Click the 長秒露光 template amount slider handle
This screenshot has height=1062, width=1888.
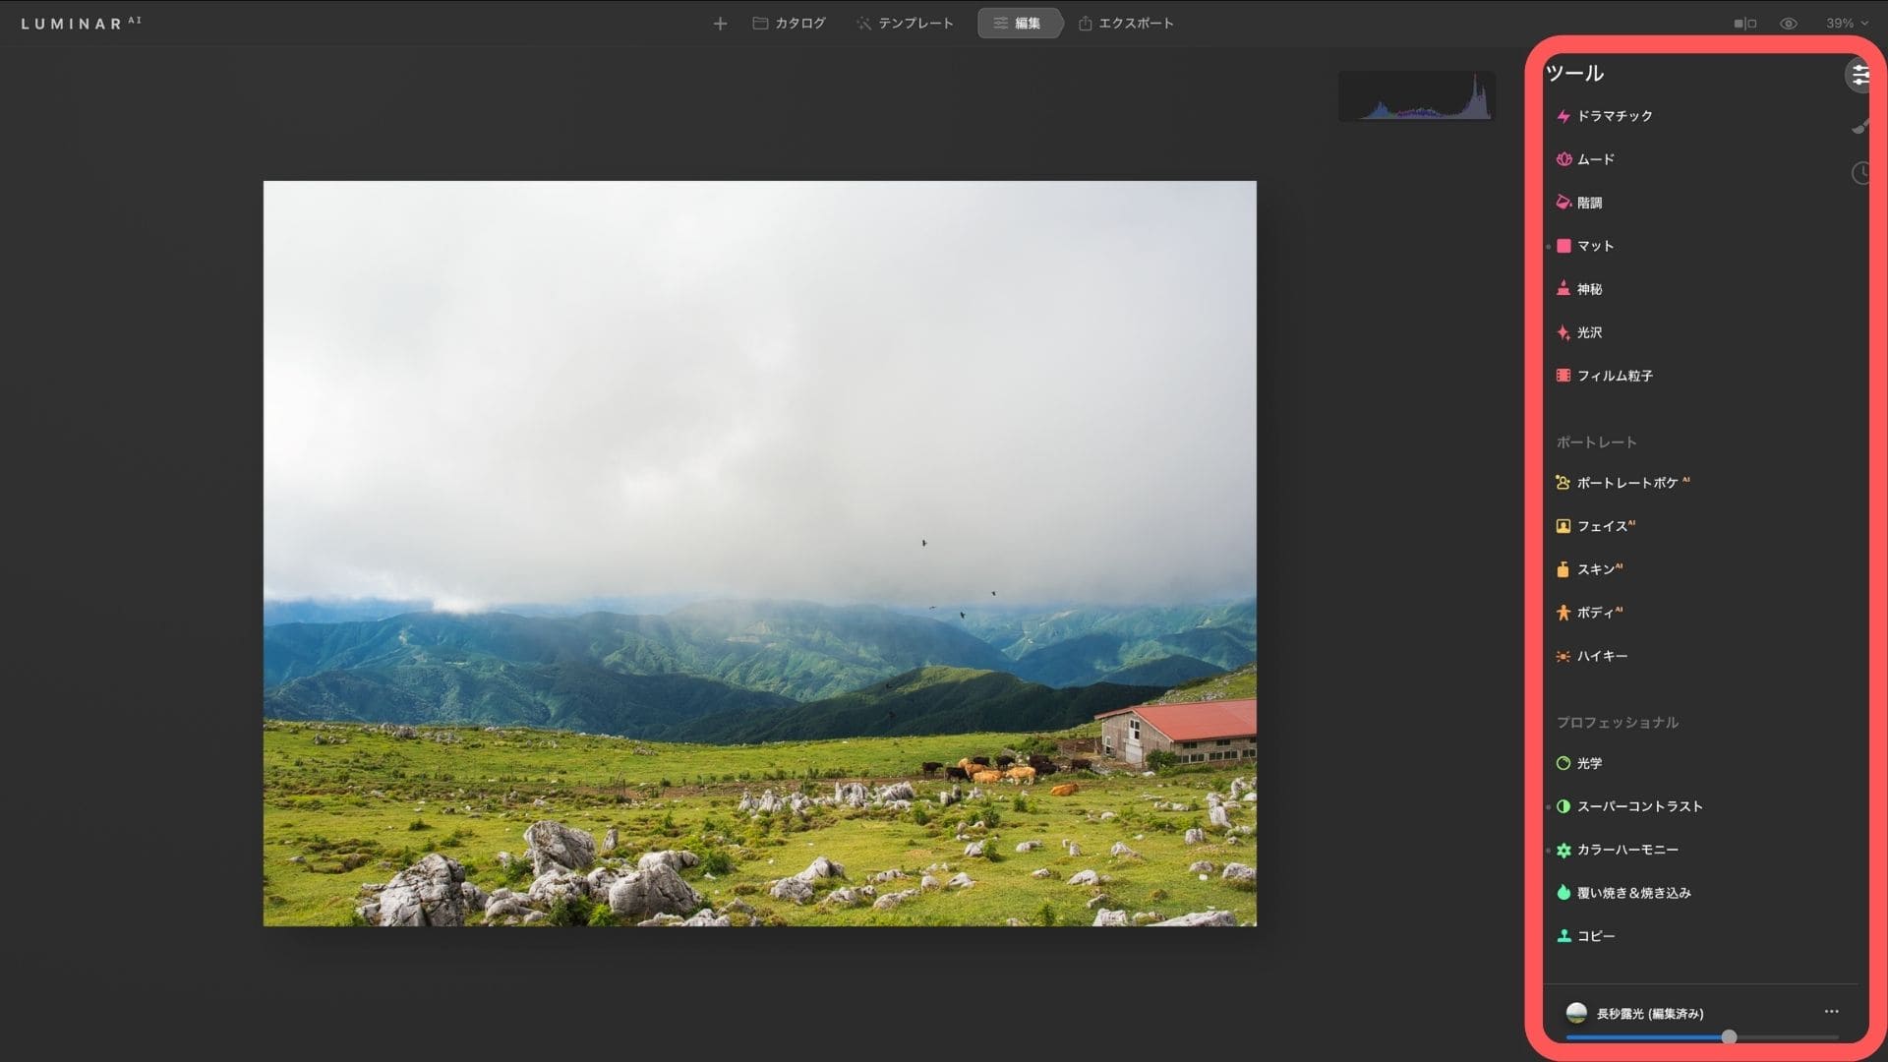(1729, 1036)
